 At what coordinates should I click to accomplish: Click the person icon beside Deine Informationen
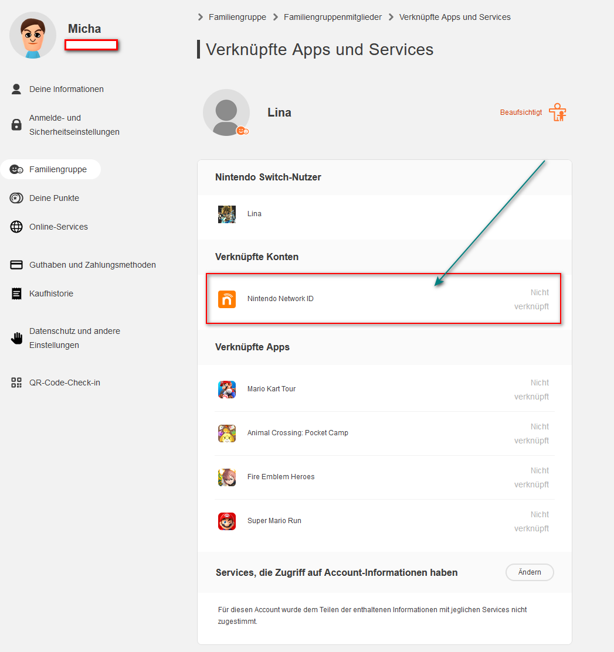tap(16, 89)
